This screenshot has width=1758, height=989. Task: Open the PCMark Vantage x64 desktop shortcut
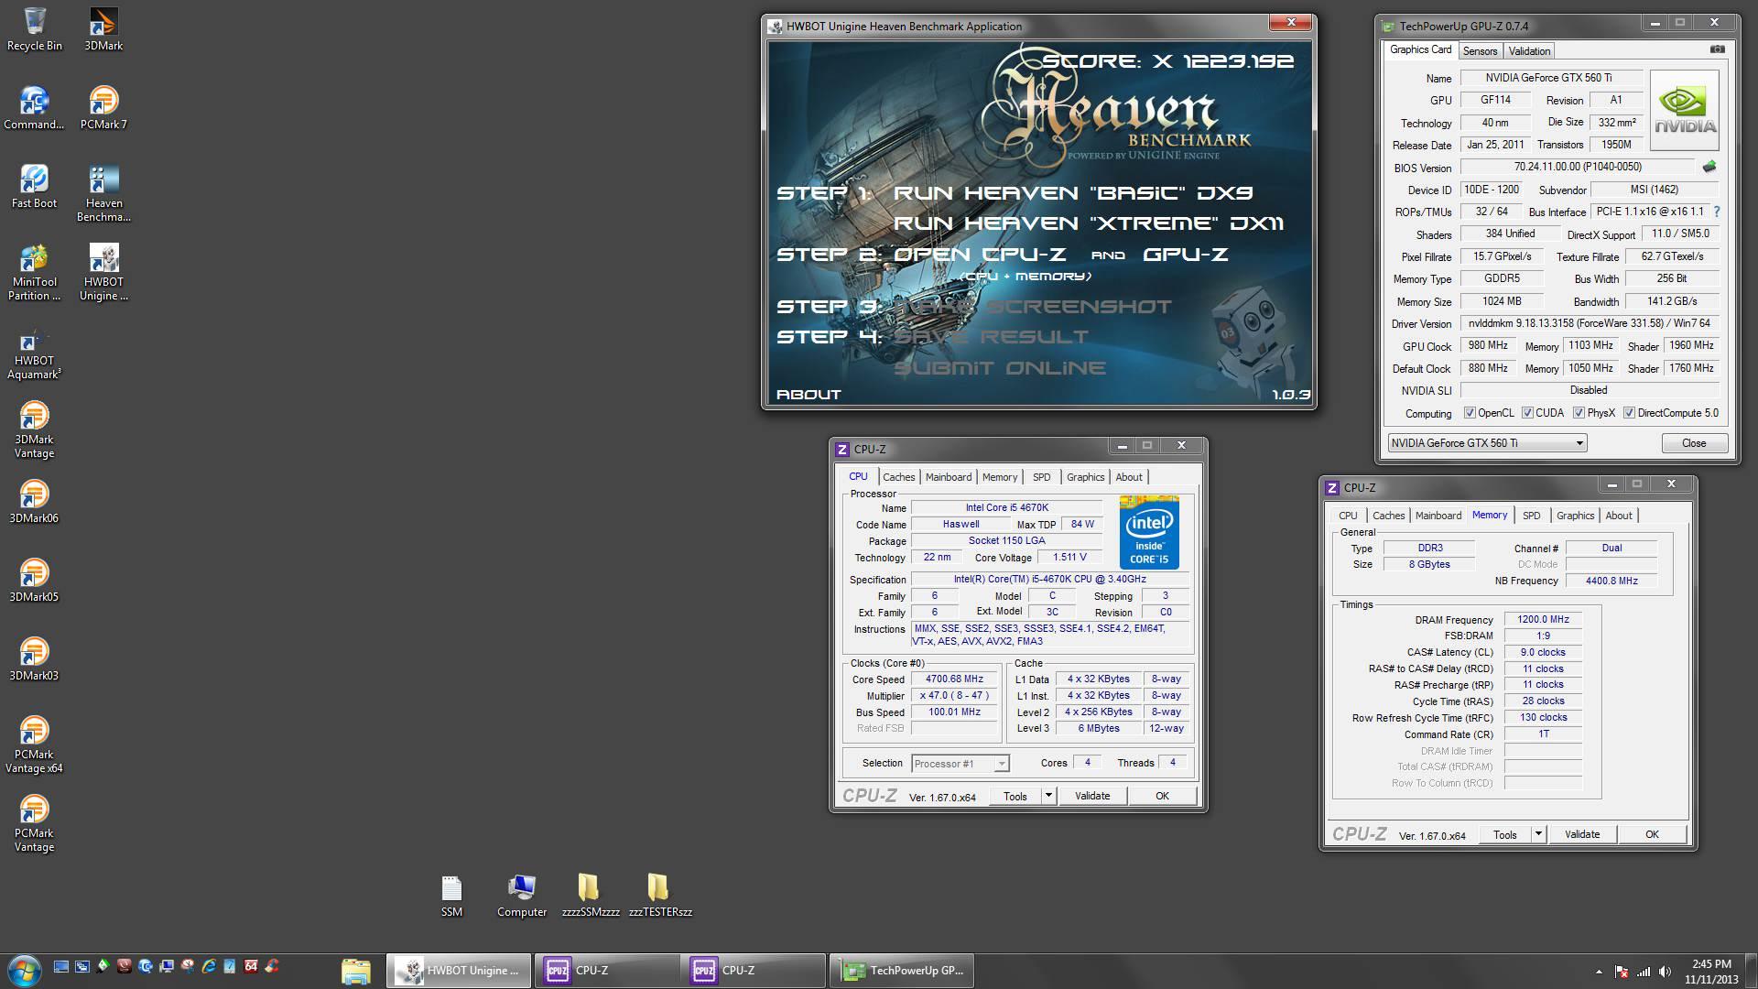click(x=35, y=744)
